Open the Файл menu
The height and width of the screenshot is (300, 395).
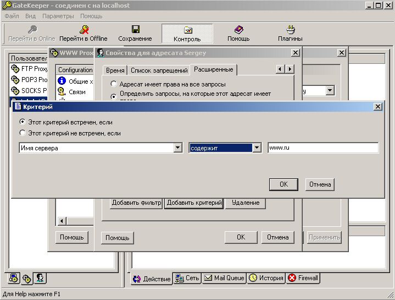tap(12, 16)
